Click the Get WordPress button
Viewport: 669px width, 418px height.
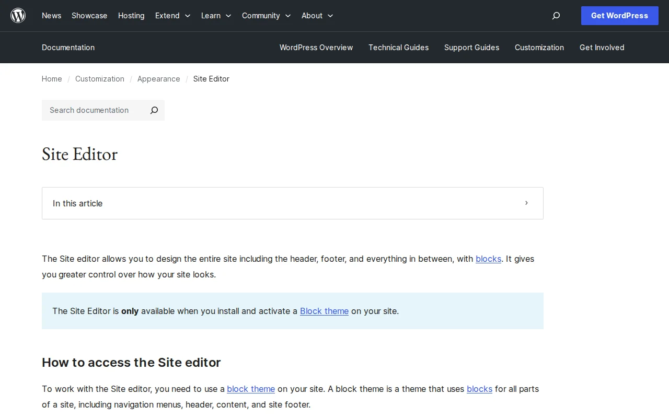[x=619, y=16]
